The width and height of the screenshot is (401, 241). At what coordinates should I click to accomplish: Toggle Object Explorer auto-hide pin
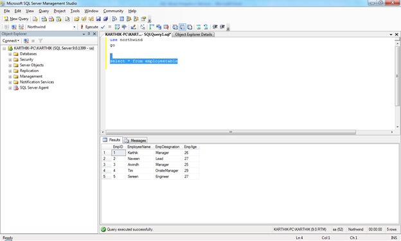pyautogui.click(x=89, y=34)
